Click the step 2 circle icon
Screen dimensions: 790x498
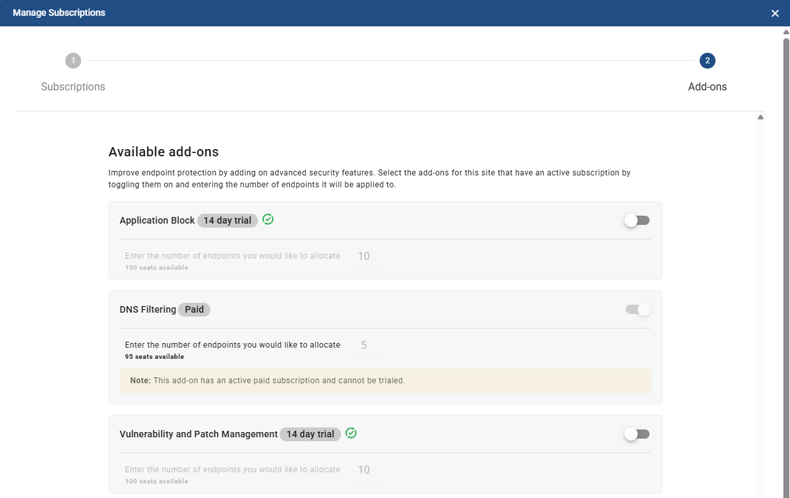tap(708, 61)
